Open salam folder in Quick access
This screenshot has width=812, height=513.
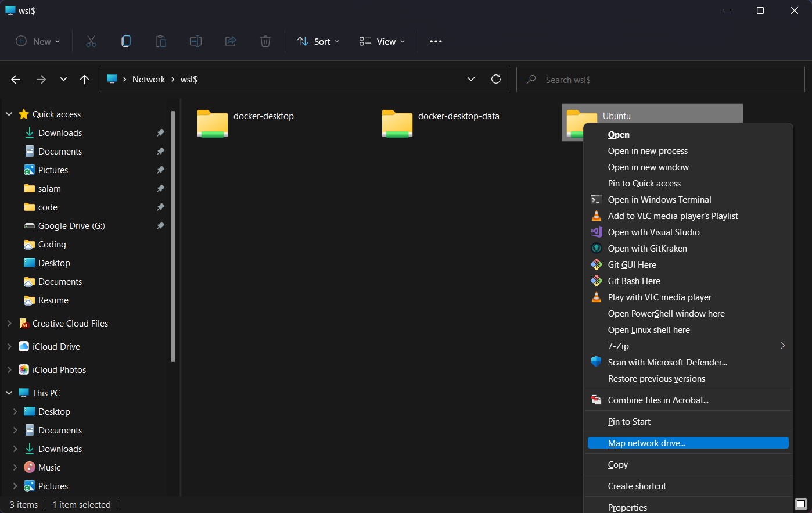point(49,189)
